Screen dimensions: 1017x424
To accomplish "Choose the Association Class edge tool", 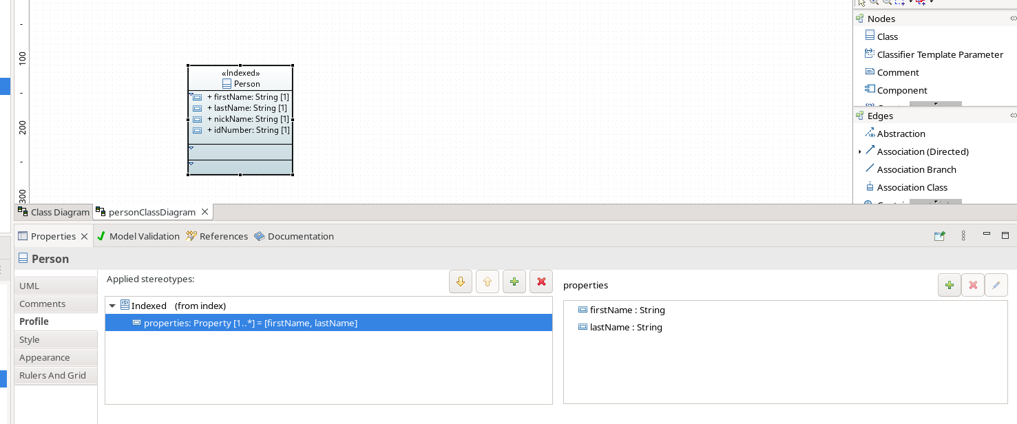I will (x=912, y=187).
